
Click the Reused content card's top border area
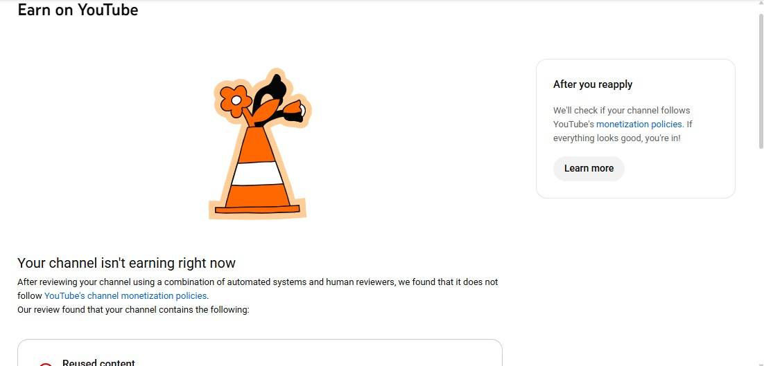[260, 340]
